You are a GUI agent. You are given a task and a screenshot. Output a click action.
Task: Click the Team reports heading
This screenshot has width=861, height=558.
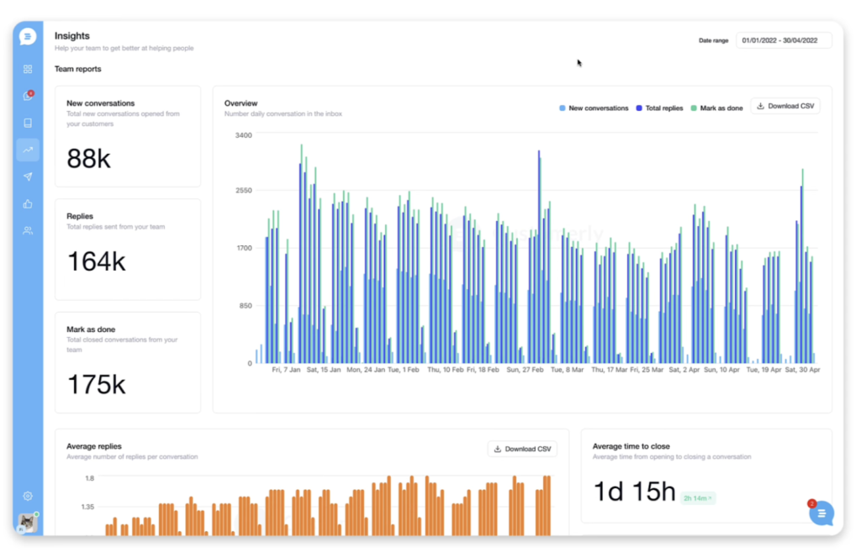[78, 69]
